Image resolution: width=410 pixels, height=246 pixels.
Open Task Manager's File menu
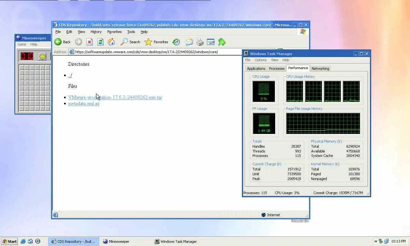coord(248,60)
